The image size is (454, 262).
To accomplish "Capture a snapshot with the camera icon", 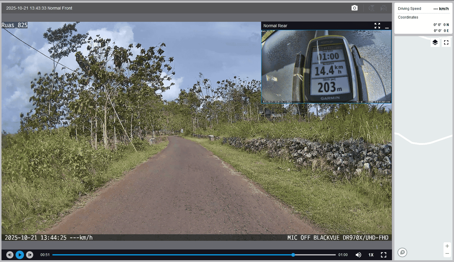I will click(354, 8).
